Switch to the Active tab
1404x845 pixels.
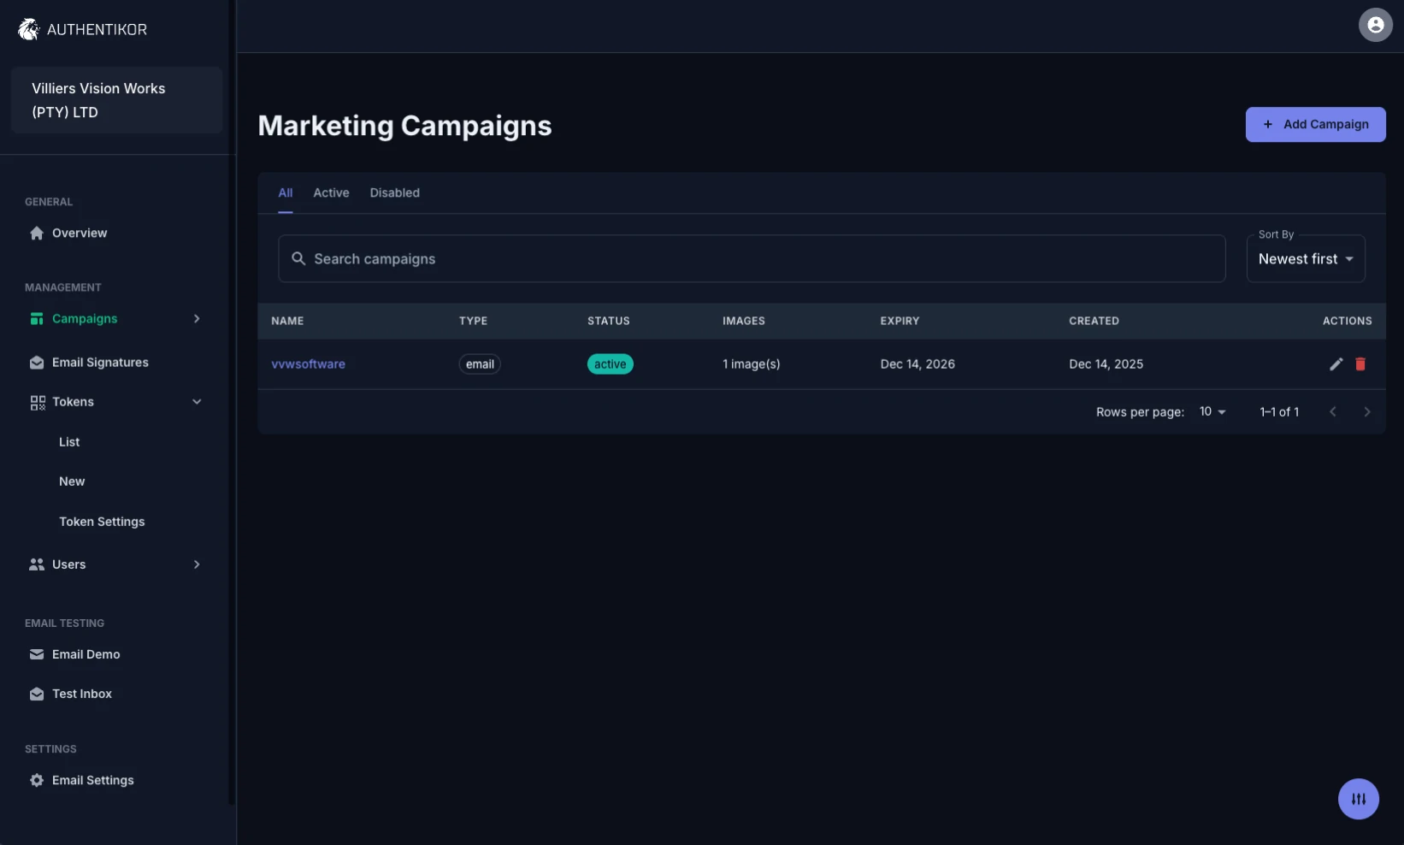click(331, 192)
